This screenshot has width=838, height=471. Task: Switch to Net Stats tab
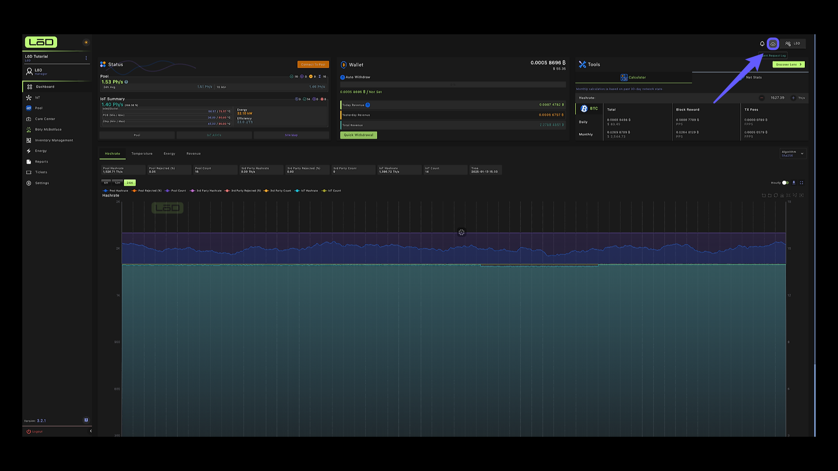click(x=750, y=78)
